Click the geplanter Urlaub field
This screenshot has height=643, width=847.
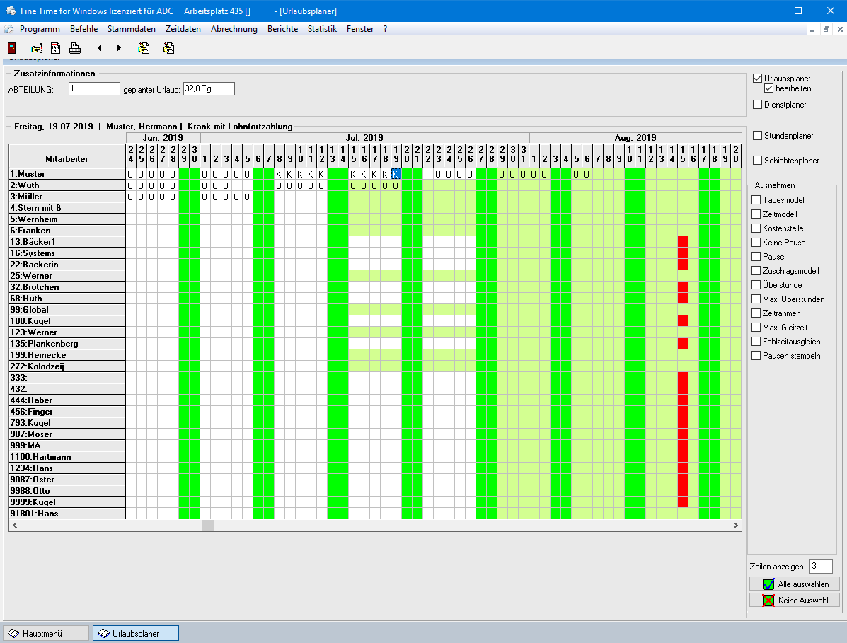click(x=209, y=88)
